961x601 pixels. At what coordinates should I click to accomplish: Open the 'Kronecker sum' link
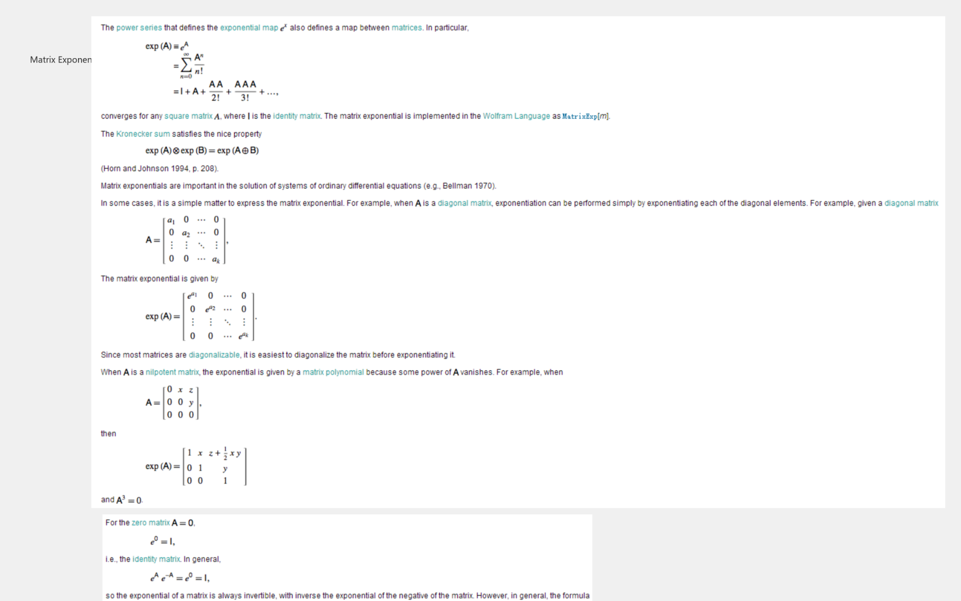(x=143, y=134)
